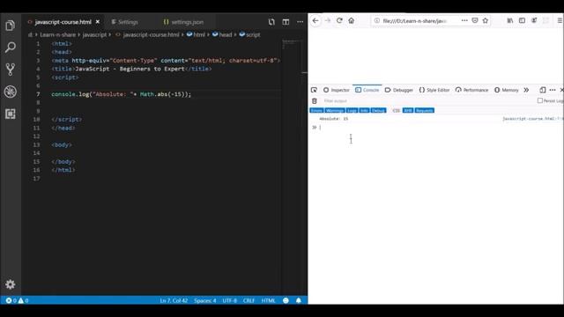Image resolution: width=564 pixels, height=317 pixels.
Task: Open the browser Library icon
Action: tap(510, 21)
